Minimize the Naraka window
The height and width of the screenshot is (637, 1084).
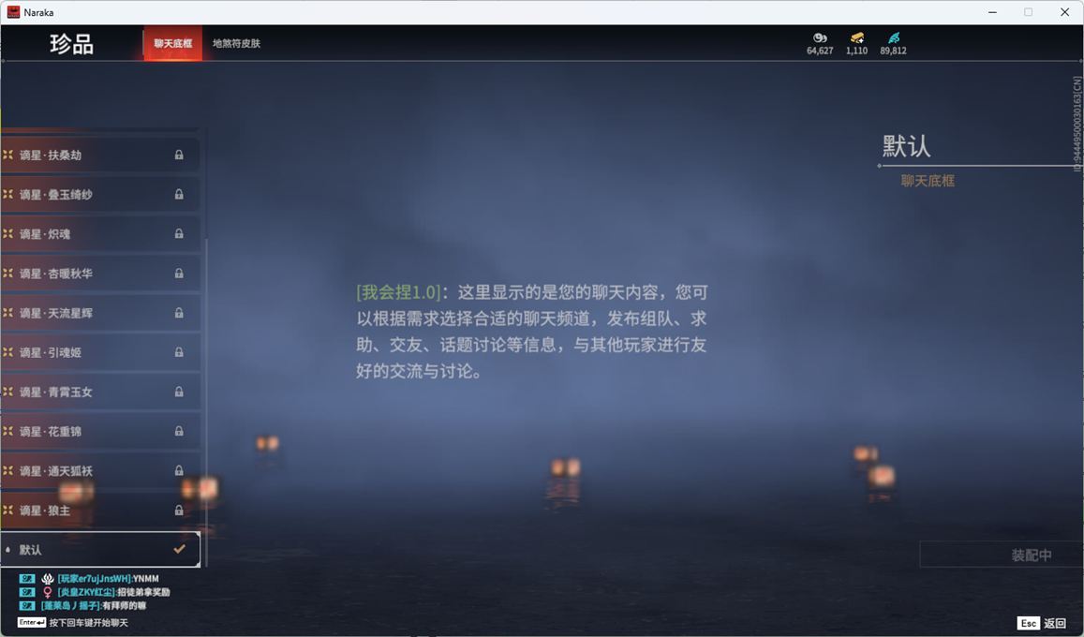[x=993, y=12]
